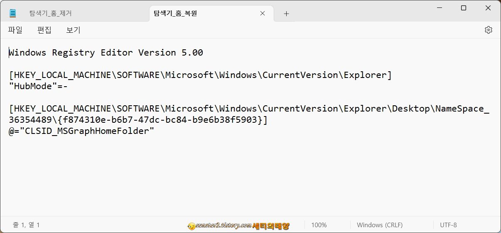Image resolution: width=501 pixels, height=233 pixels.
Task: Add a new tab with plus button
Action: coord(286,14)
